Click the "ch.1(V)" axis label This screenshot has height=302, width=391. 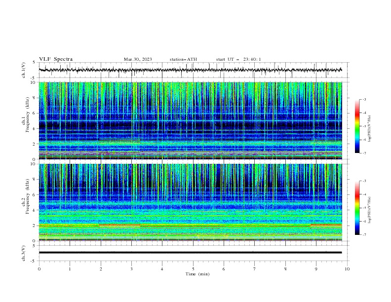[24, 70]
